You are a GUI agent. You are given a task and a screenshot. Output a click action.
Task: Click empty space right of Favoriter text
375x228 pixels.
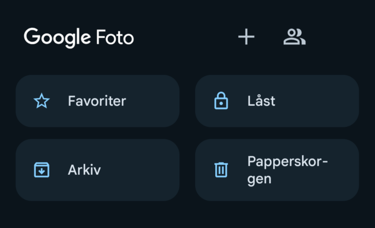click(152, 101)
